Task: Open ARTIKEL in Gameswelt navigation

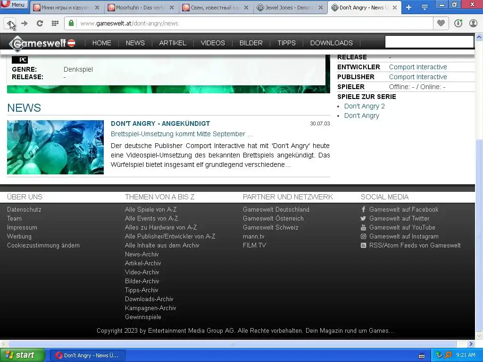Action: [x=173, y=43]
